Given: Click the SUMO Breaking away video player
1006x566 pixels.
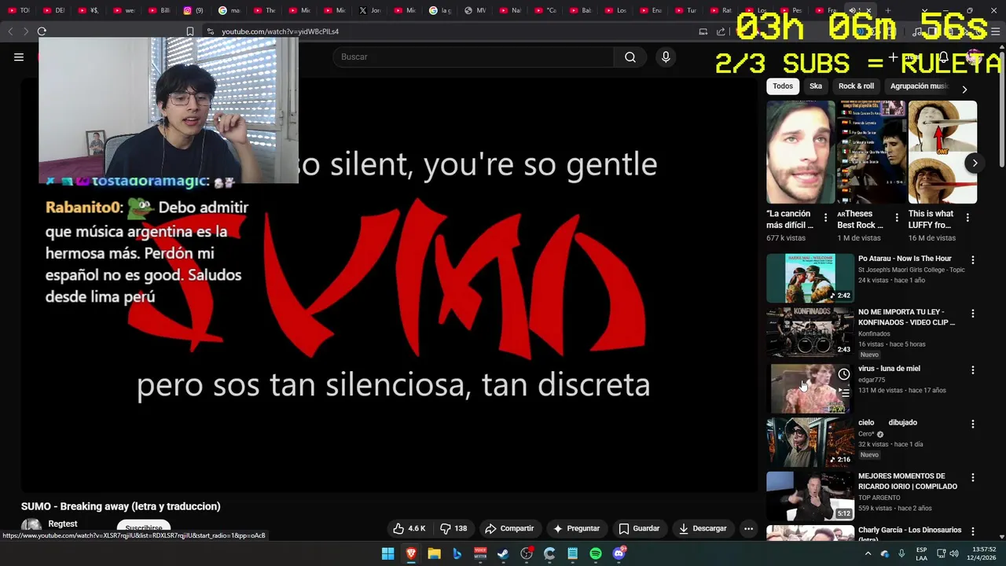Looking at the screenshot, I should click(x=391, y=285).
